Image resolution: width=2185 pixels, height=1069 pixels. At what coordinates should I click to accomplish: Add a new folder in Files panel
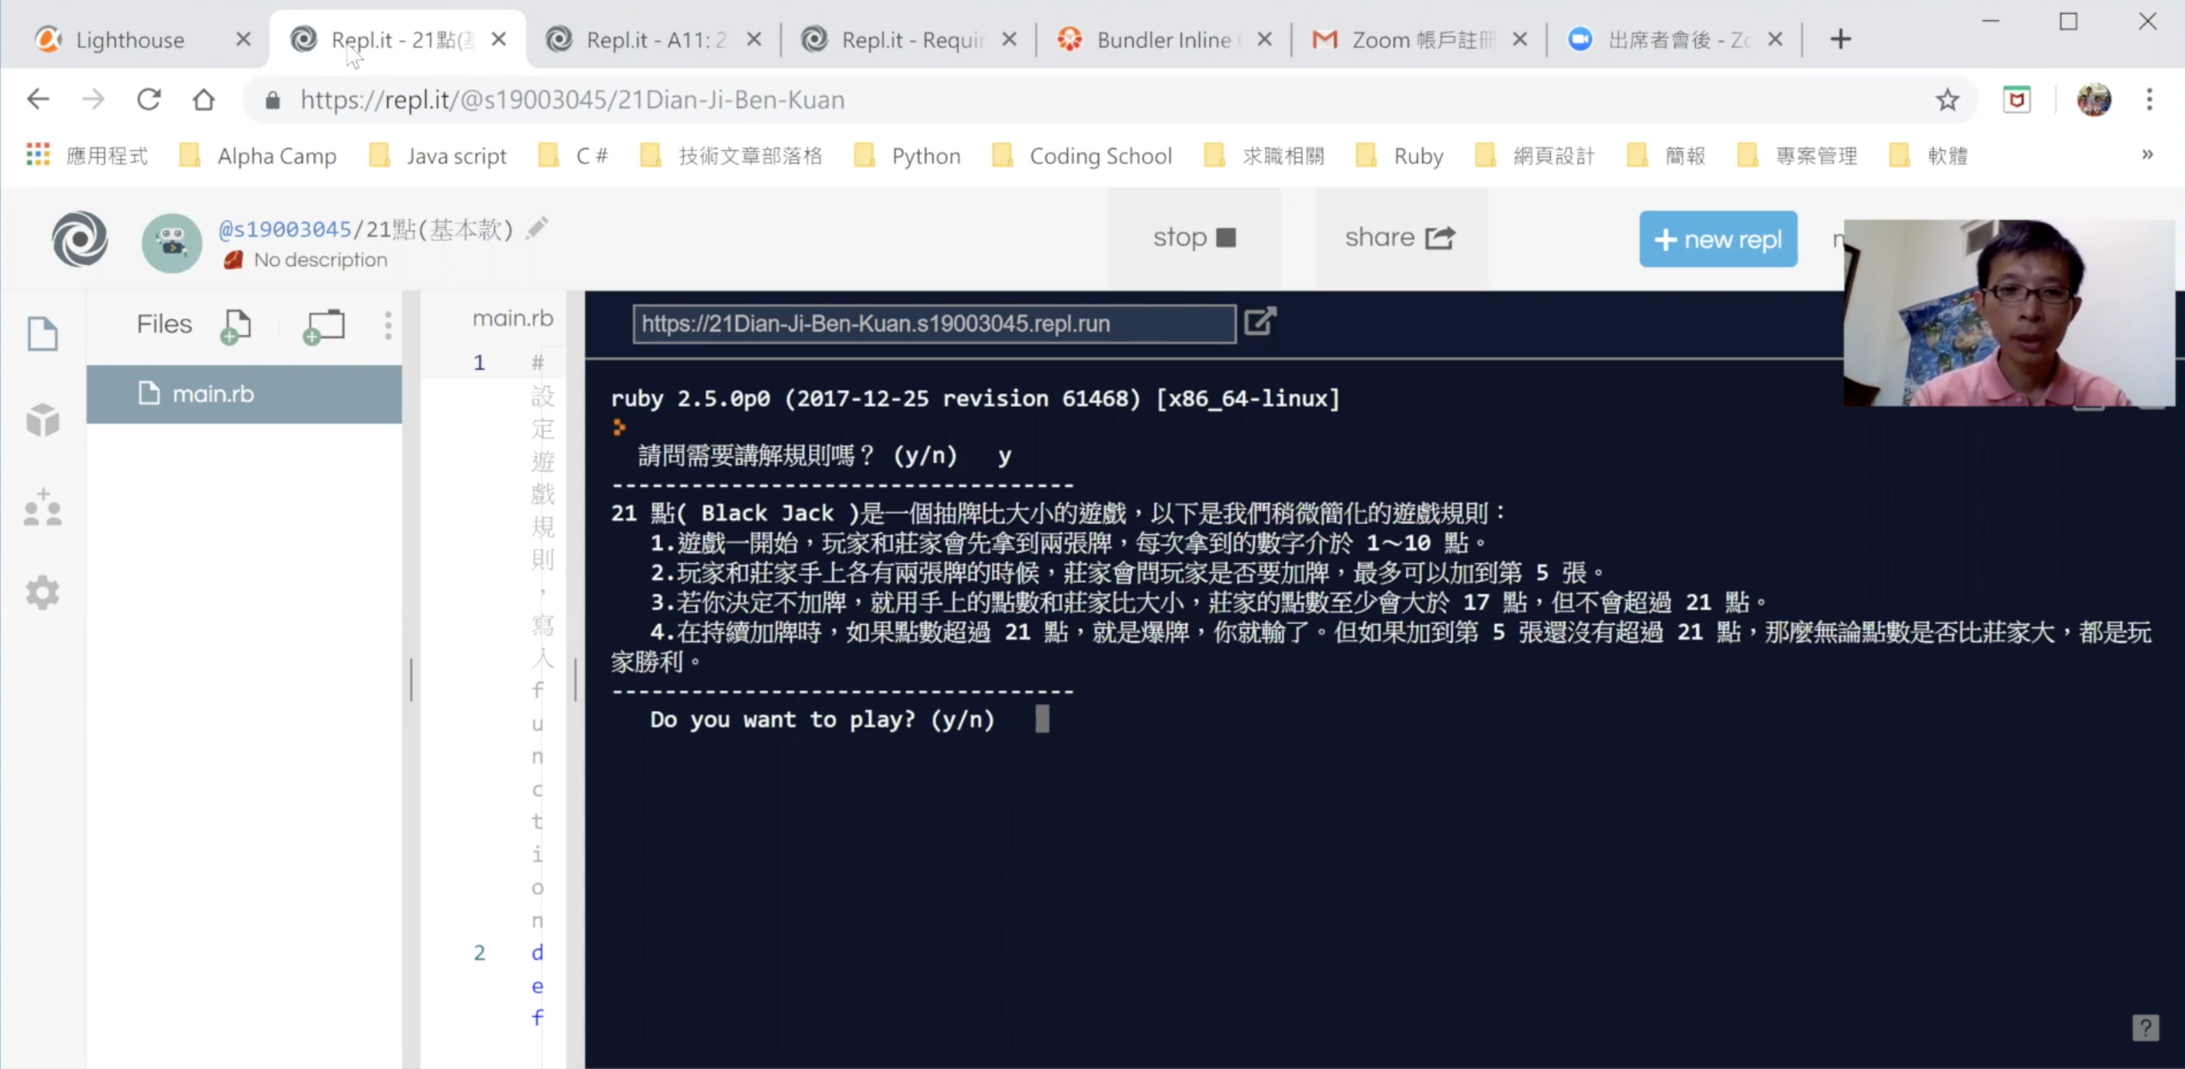click(x=324, y=326)
